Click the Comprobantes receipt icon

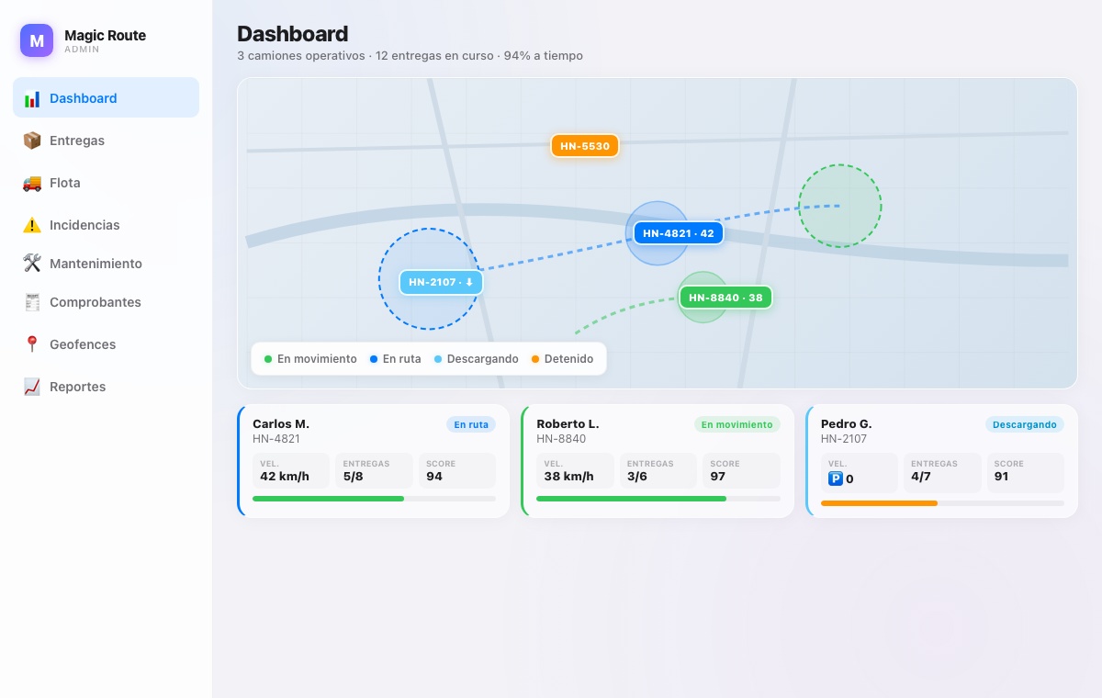click(32, 302)
